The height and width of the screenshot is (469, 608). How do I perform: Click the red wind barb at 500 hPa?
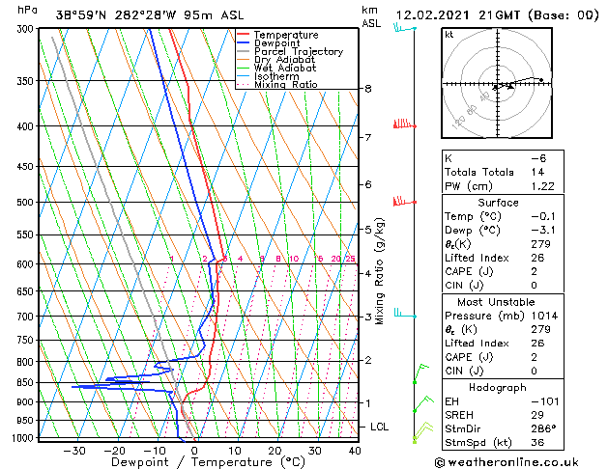(x=404, y=202)
